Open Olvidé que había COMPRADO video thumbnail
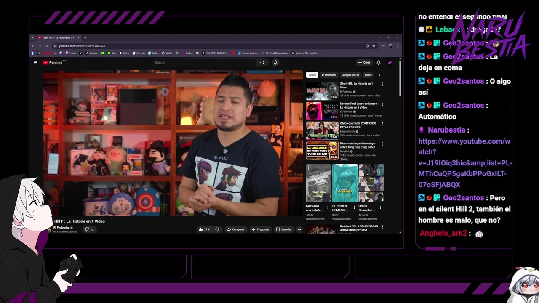 322,131
